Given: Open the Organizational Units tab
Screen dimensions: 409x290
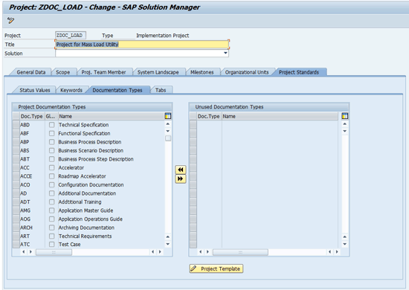Looking at the screenshot, I should point(247,72).
